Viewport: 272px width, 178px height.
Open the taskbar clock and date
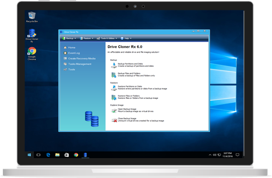click(x=228, y=155)
